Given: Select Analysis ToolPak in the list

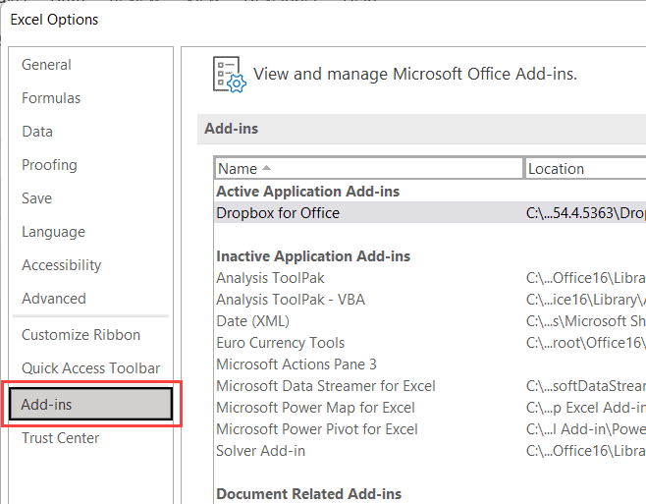Looking at the screenshot, I should coord(270,278).
